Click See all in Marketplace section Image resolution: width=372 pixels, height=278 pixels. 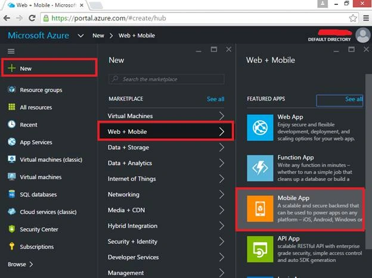(x=215, y=99)
